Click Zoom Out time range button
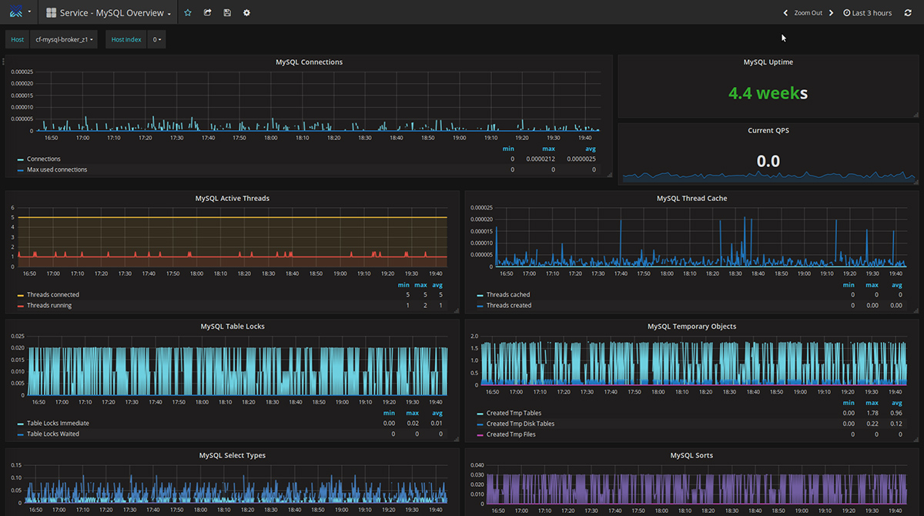 (808, 13)
